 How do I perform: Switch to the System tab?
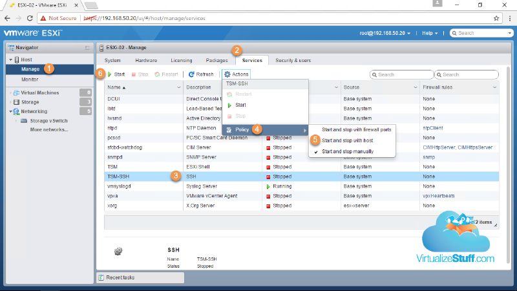pyautogui.click(x=112, y=60)
